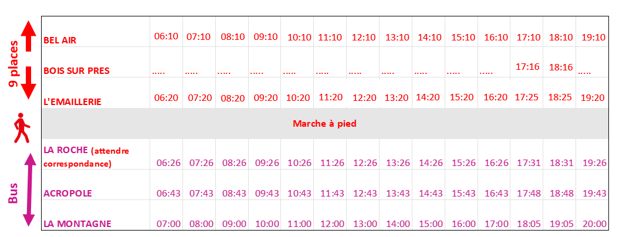Click the magenta double-headed Bus arrow

coord(28,189)
